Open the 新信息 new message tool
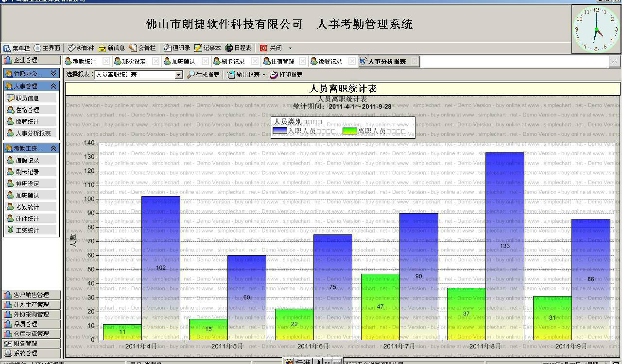This screenshot has width=622, height=364. tap(112, 48)
